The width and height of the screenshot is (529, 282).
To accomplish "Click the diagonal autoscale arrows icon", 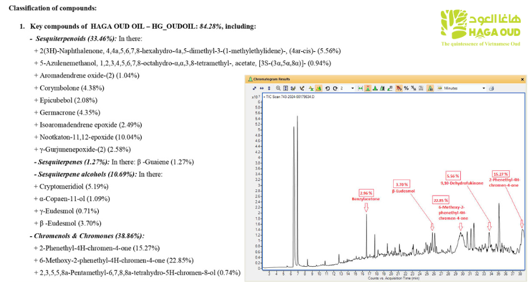I will point(255,88).
